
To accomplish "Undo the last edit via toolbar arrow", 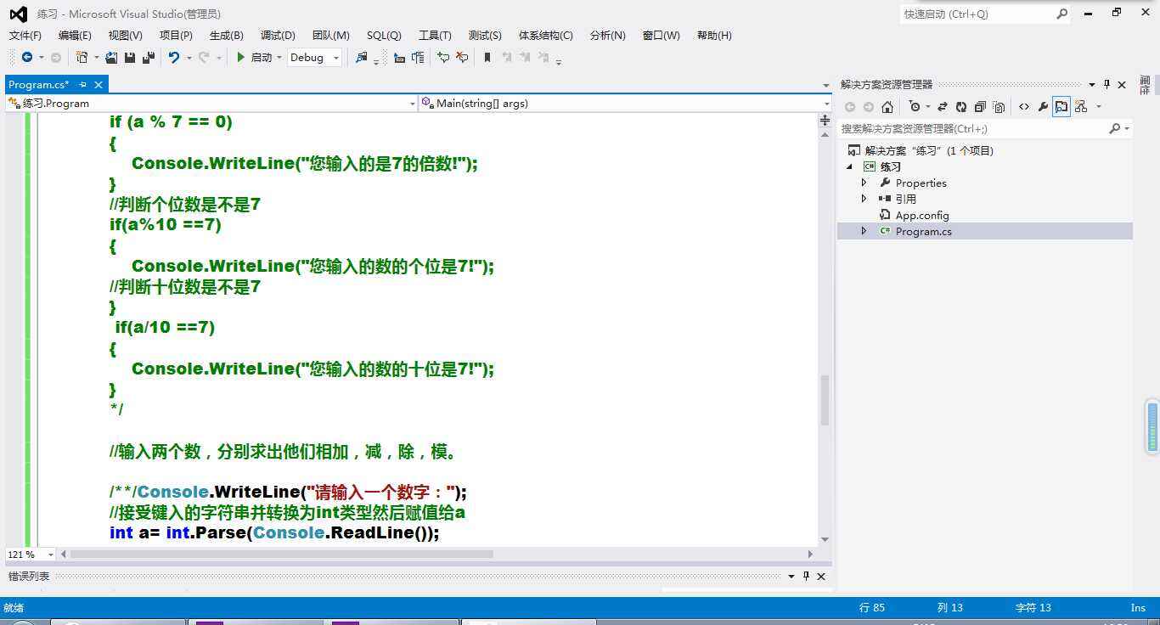I will (174, 58).
